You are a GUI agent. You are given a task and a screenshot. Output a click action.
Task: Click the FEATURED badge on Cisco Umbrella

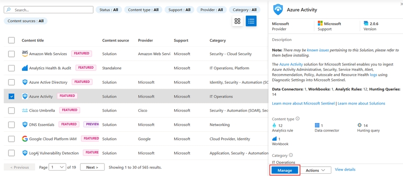click(x=70, y=110)
